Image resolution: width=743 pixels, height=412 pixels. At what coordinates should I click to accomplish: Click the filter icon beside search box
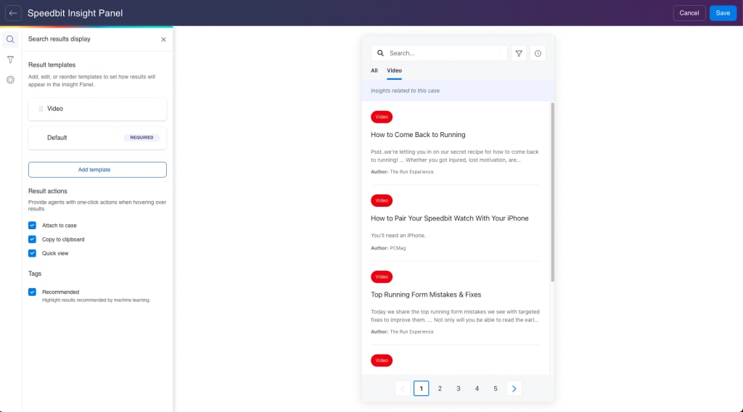[519, 53]
